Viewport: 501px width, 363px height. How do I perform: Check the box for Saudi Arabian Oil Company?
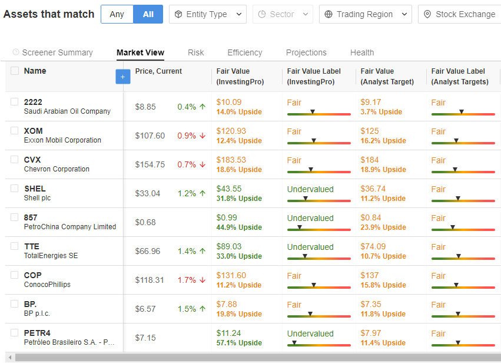14,102
